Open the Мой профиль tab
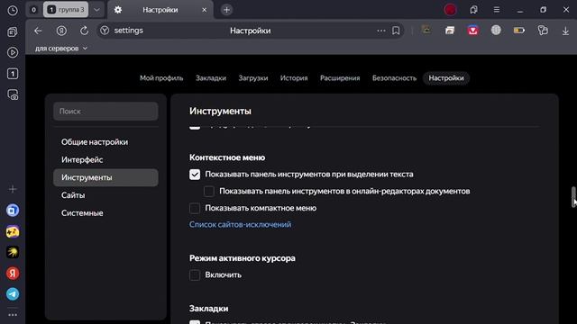The image size is (577, 324). [x=161, y=78]
